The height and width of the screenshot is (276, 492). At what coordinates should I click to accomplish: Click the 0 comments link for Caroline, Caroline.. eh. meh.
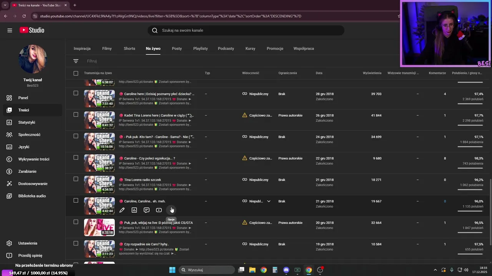pos(445,201)
